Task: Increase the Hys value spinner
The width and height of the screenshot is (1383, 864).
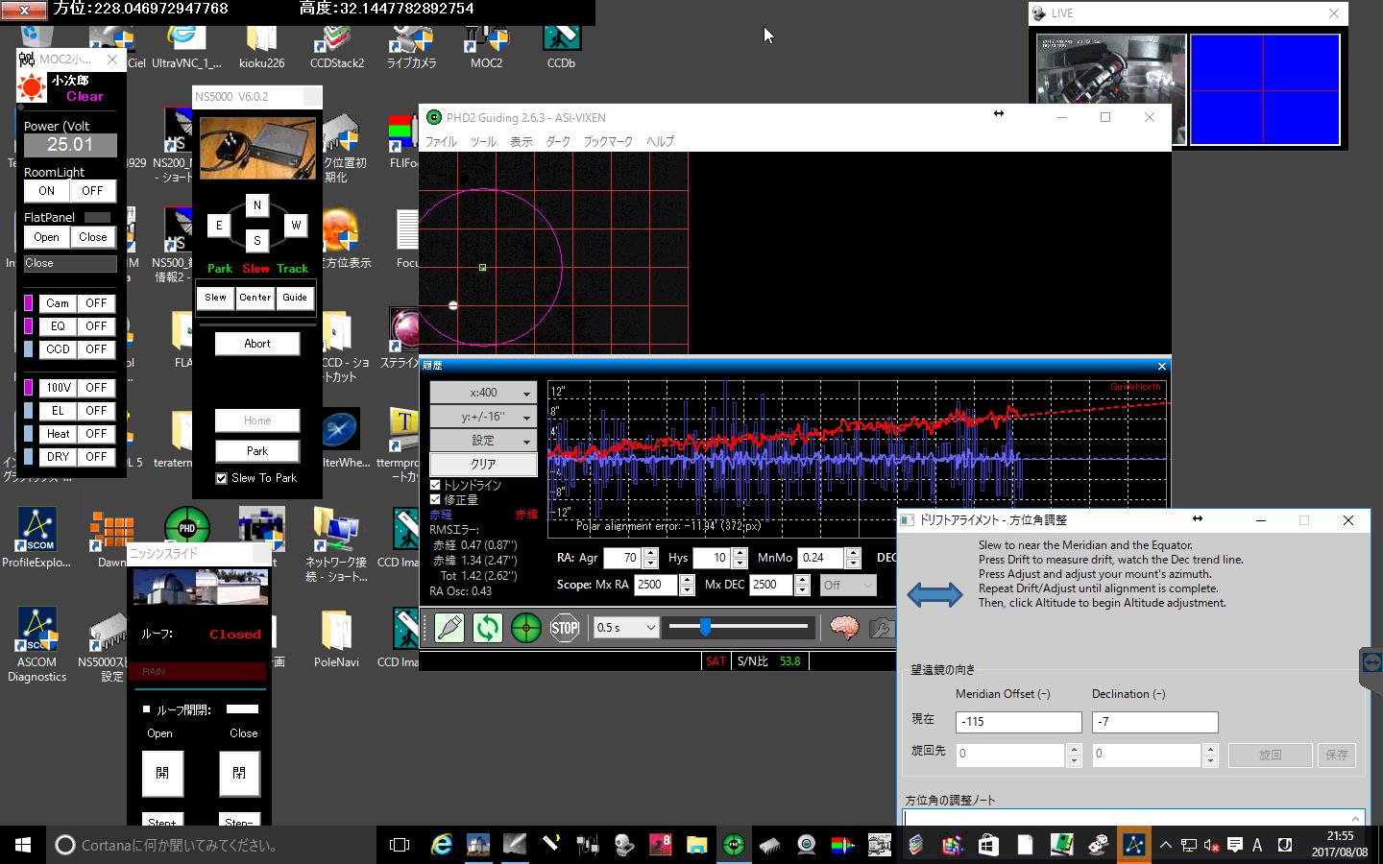Action: click(740, 553)
